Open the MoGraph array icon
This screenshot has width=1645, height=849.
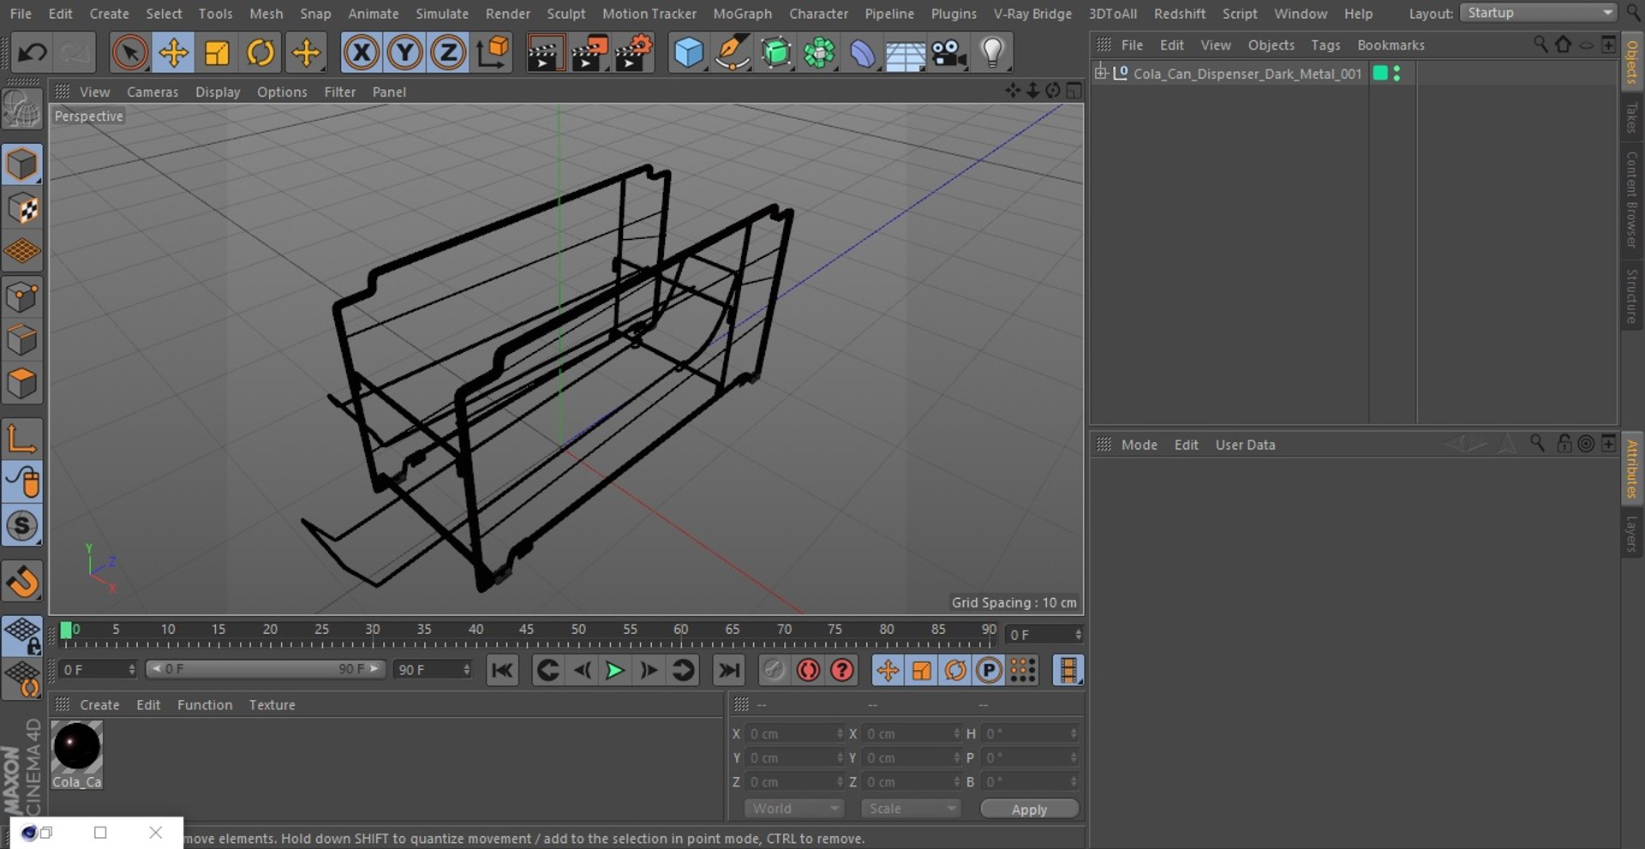819,53
